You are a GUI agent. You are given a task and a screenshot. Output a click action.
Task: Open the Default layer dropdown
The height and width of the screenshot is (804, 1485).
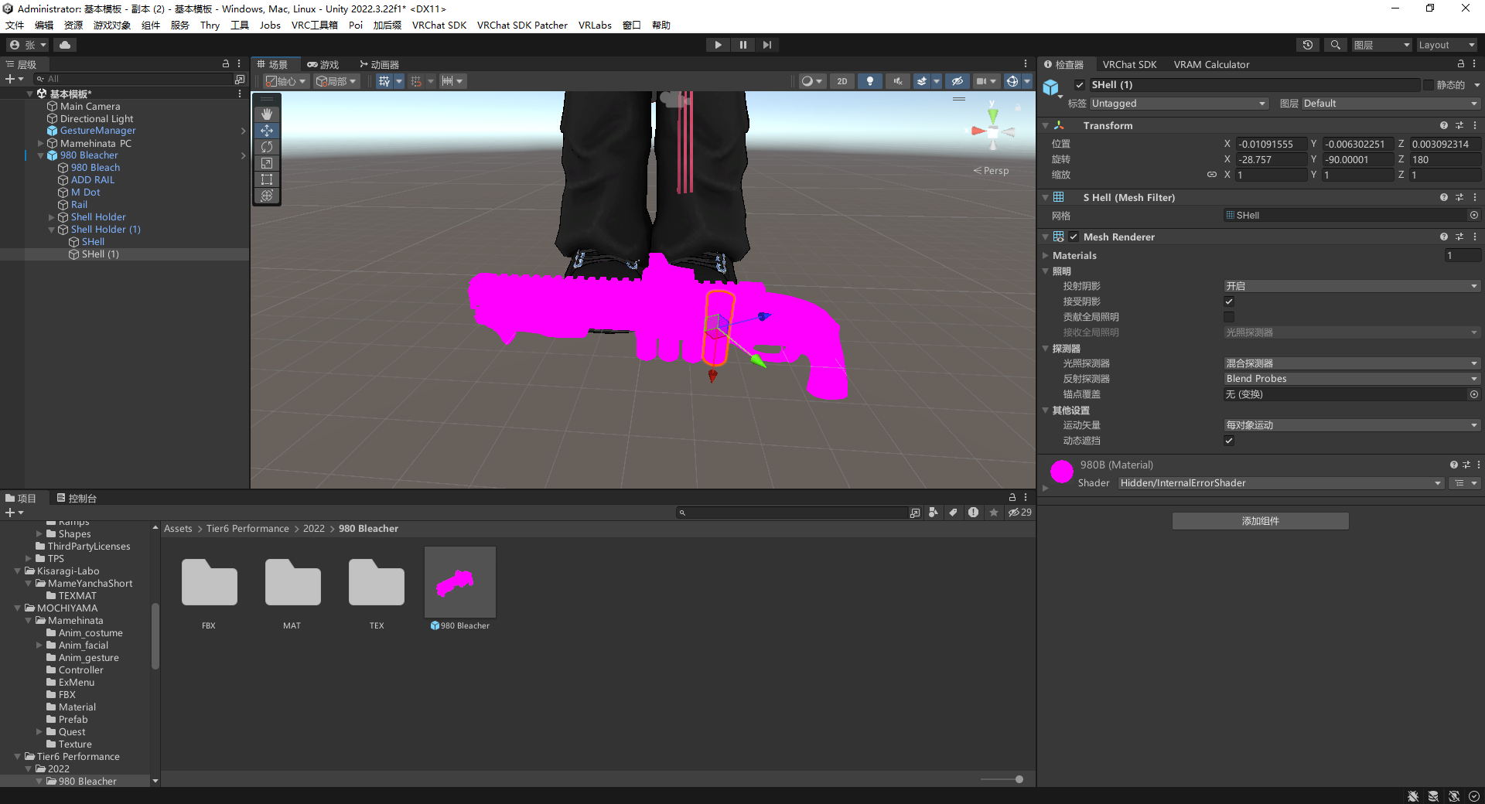(x=1390, y=104)
